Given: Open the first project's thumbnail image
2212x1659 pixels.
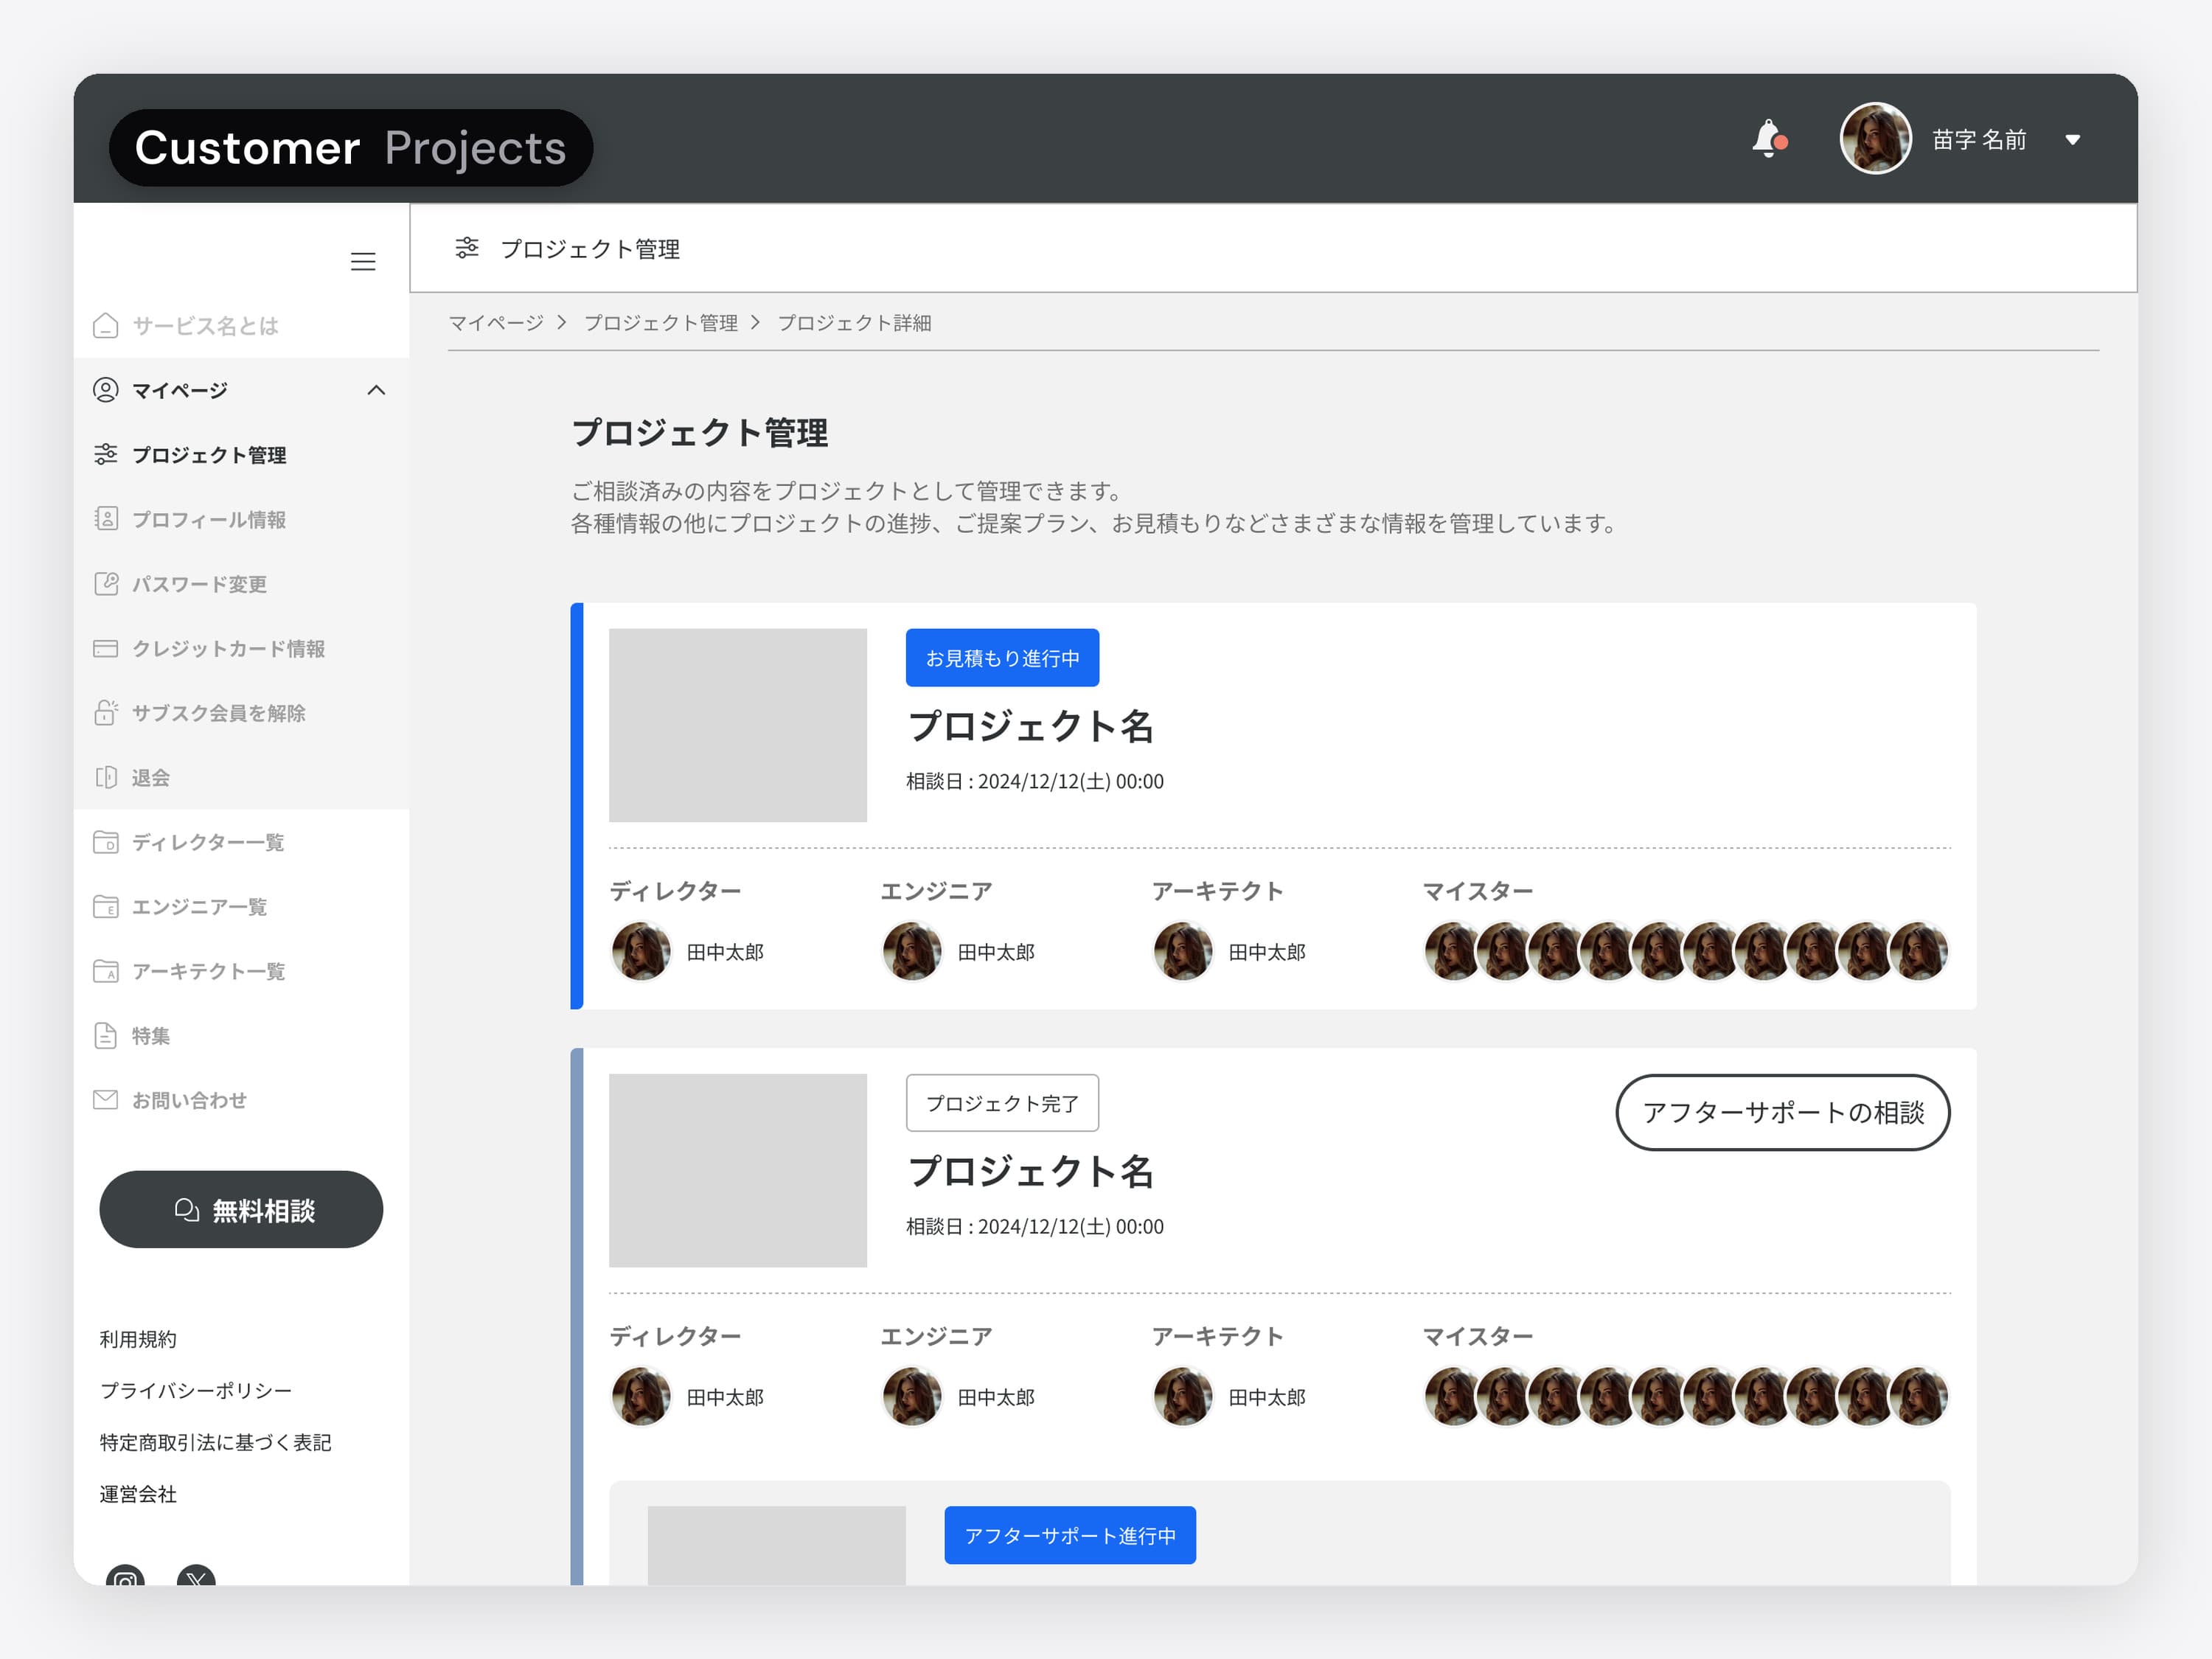Looking at the screenshot, I should [x=738, y=725].
